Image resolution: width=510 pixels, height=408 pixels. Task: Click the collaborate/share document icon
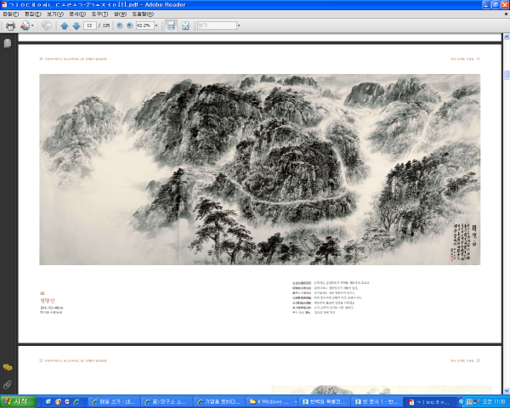25,25
